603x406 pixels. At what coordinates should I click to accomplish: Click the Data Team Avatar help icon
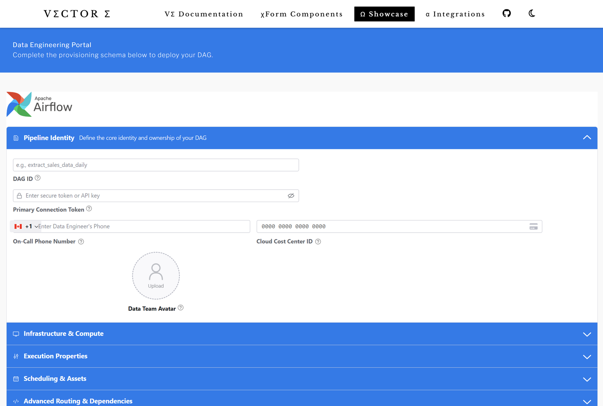pos(181,308)
